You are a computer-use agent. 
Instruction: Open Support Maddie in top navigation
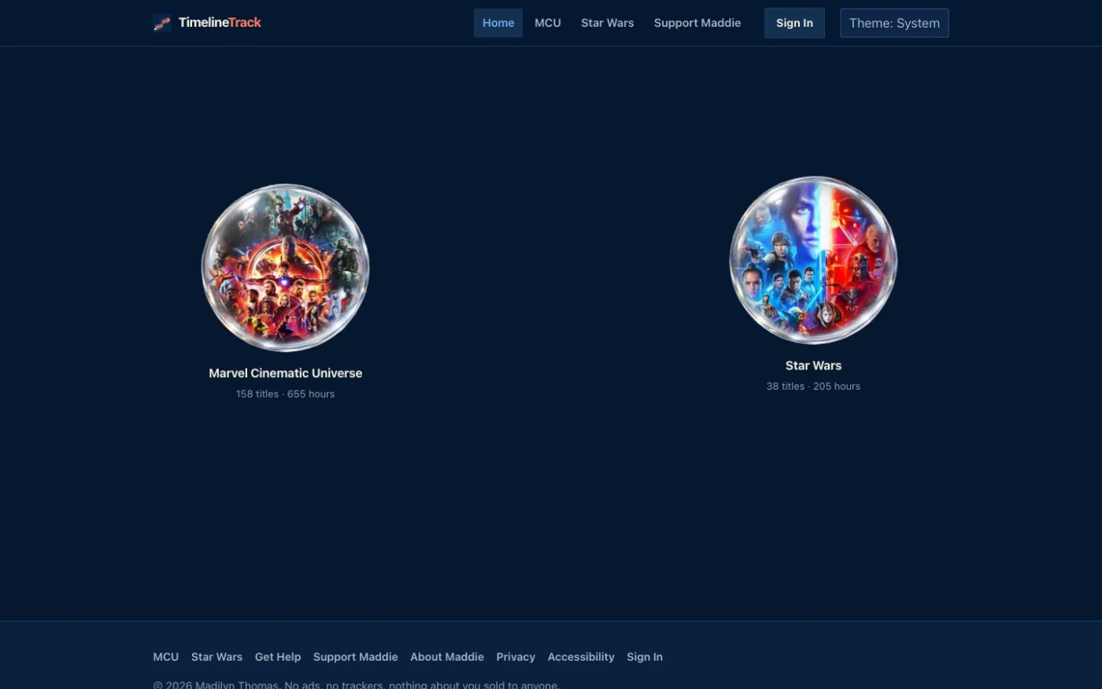coord(697,23)
